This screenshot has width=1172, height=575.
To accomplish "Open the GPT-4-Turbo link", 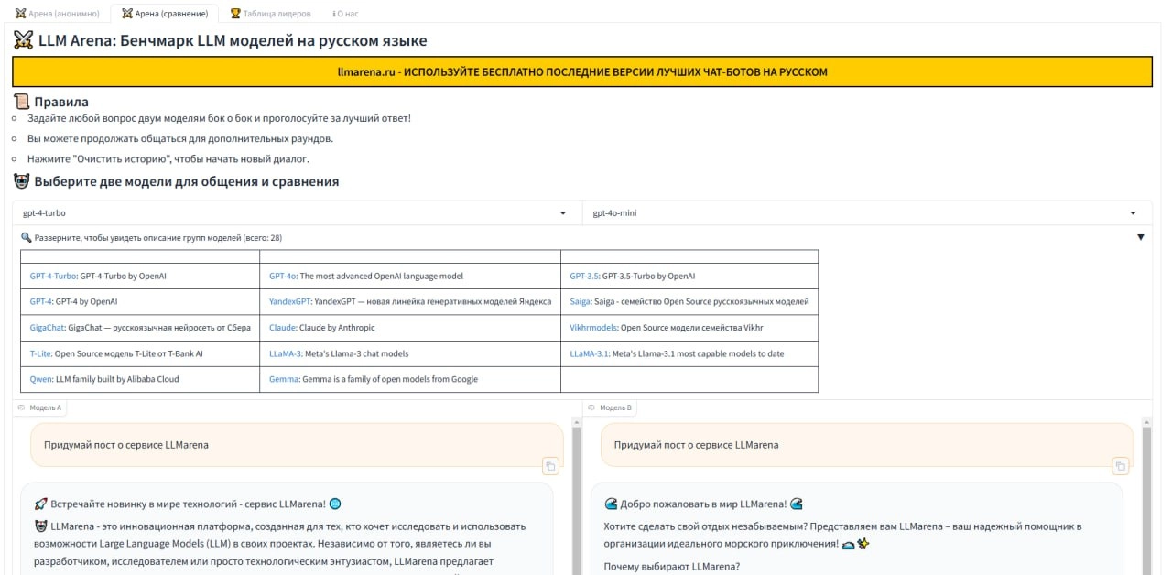I will pos(53,276).
